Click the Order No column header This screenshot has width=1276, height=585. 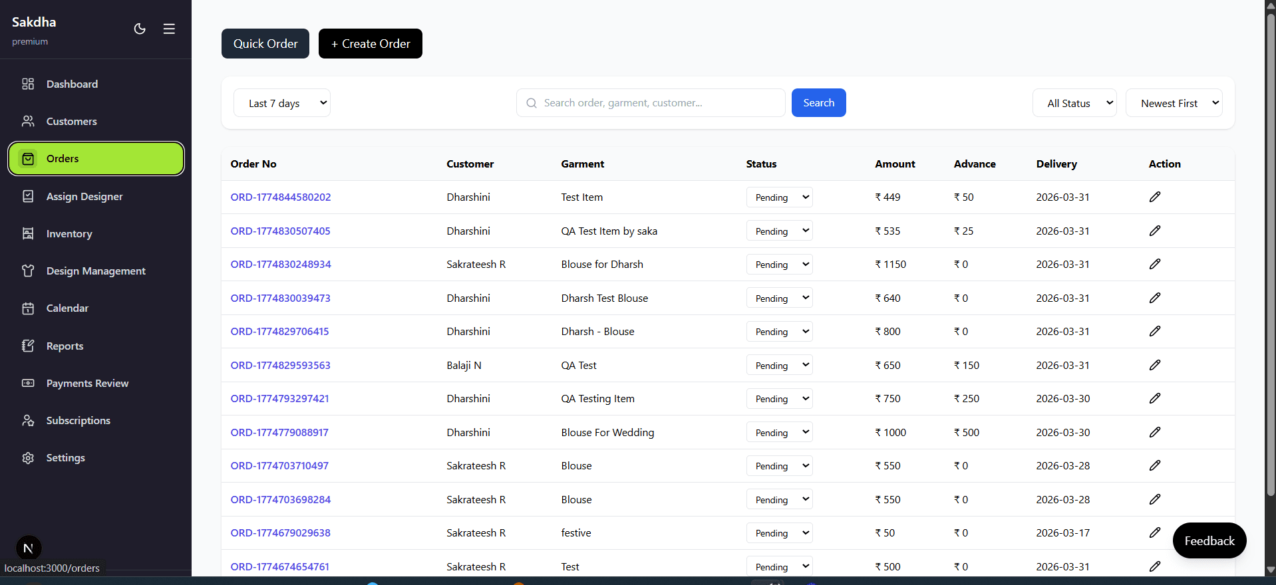tap(253, 164)
